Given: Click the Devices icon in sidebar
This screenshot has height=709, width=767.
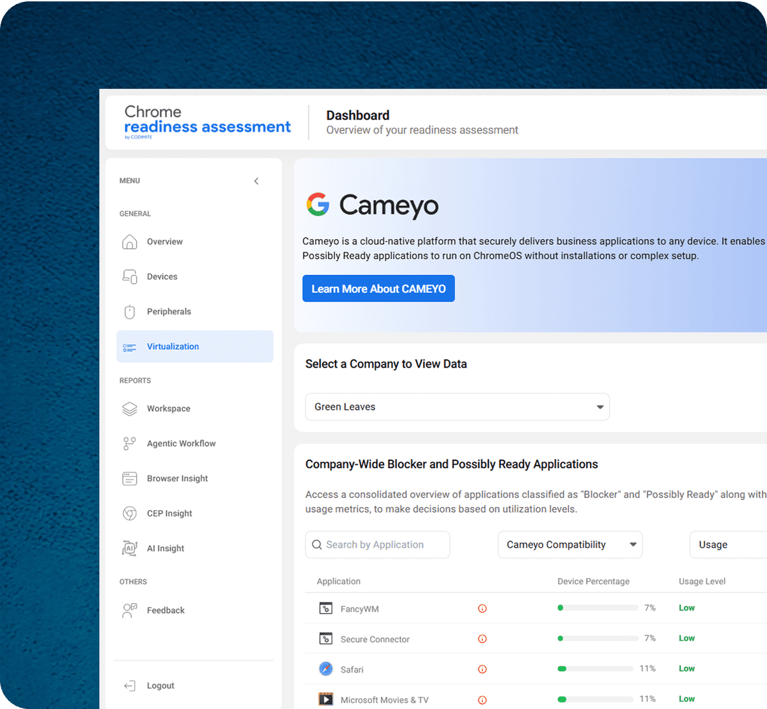Looking at the screenshot, I should (x=130, y=277).
